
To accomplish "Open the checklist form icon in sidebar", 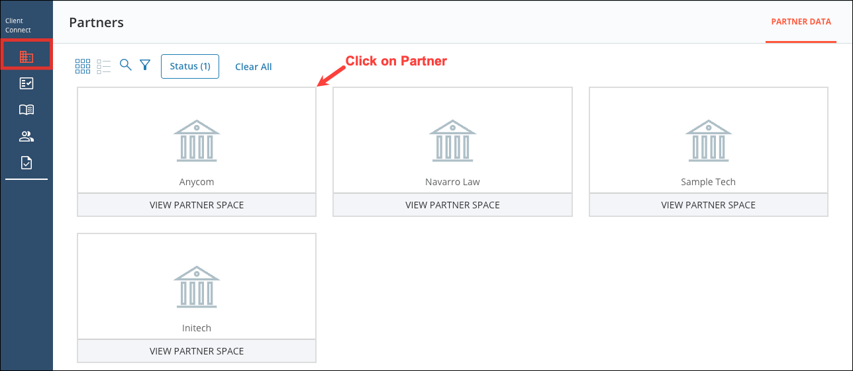I will pos(26,83).
